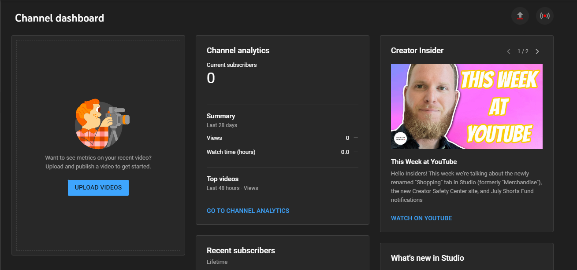The height and width of the screenshot is (270, 577).
Task: Click the Views row in Summary
Action: [x=283, y=138]
